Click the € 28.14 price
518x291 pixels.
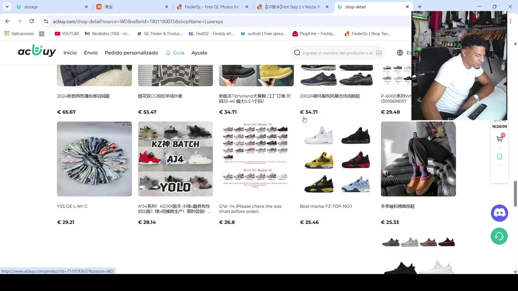coord(147,222)
